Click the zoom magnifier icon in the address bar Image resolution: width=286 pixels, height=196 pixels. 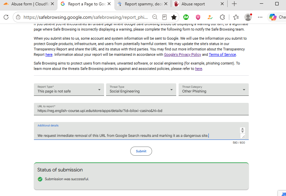[155, 17]
